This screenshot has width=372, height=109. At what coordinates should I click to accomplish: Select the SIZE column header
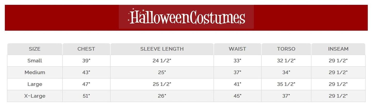(x=35, y=49)
